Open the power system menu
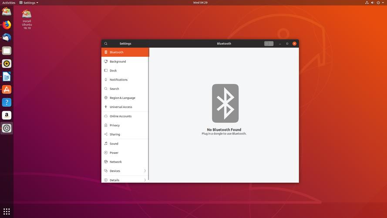Screen dimensions: 387x218 [380, 3]
